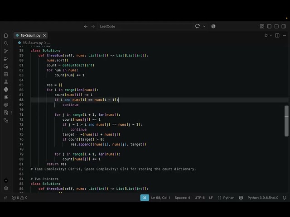This screenshot has width=290, height=217.
Task: Click 'threeSum' method name on line 59
Action: pyautogui.click(x=54, y=55)
